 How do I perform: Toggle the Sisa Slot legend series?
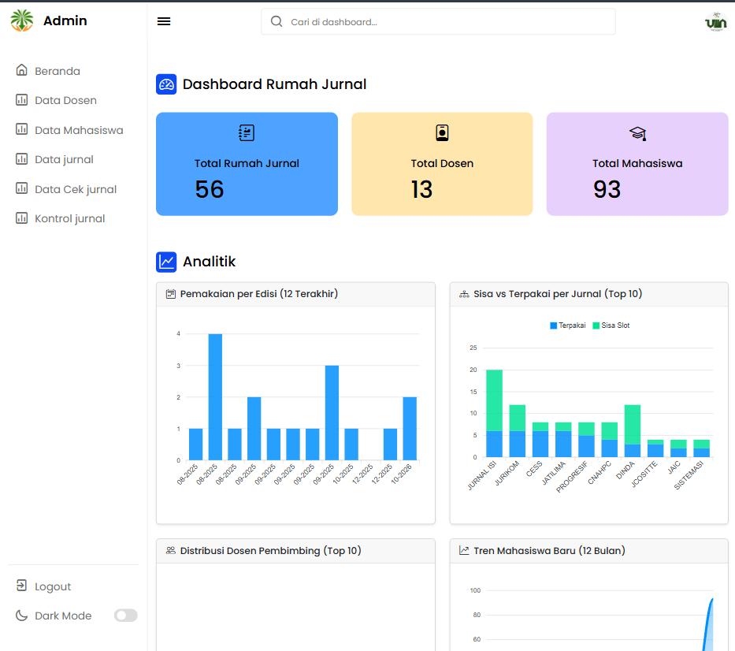pyautogui.click(x=611, y=325)
